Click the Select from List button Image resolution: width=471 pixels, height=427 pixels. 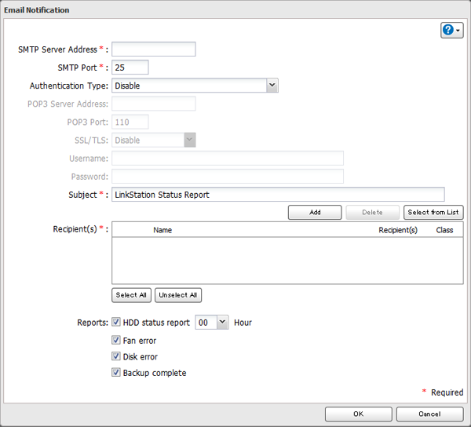tap(433, 212)
